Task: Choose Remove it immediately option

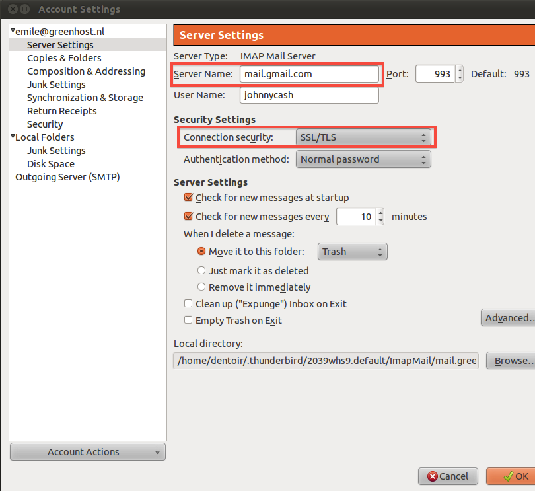Action: point(202,287)
